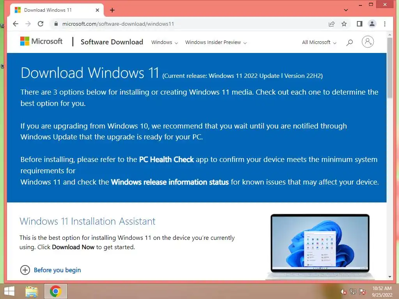Viewport: 399px width, 299px height.
Task: Maximize the Chrome window
Action: coord(371,5)
